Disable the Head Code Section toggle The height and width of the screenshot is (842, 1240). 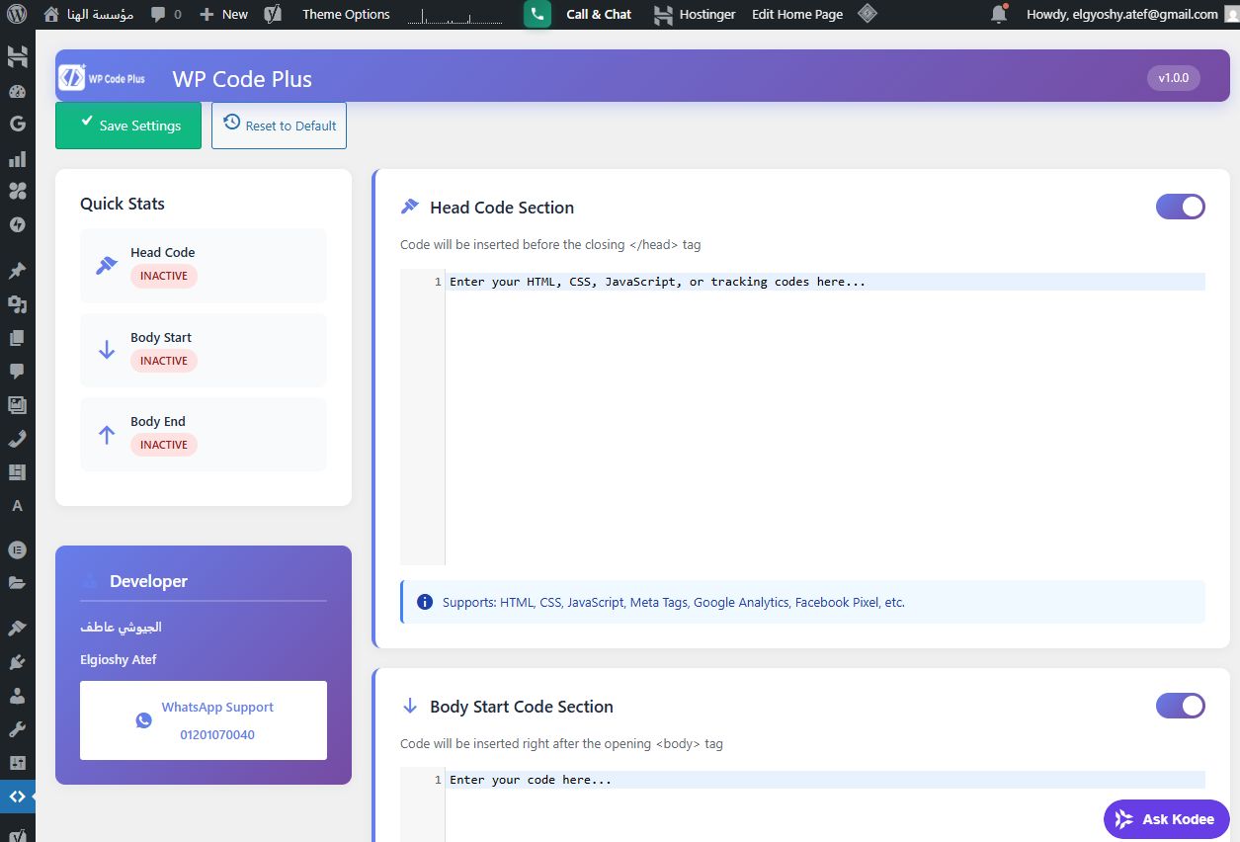pyautogui.click(x=1181, y=207)
